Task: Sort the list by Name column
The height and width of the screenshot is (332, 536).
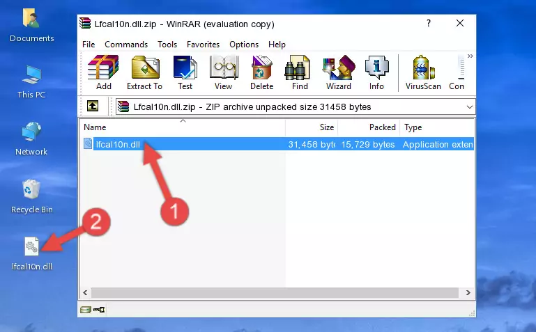Action: pyautogui.click(x=183, y=127)
